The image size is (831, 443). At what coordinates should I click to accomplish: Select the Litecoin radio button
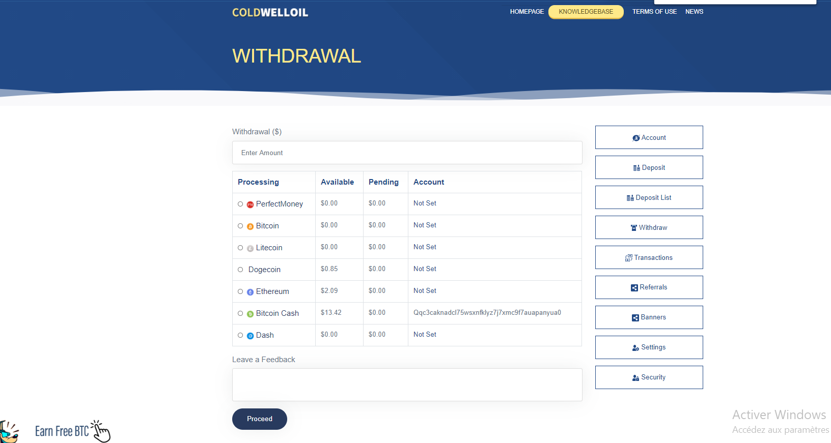240,248
